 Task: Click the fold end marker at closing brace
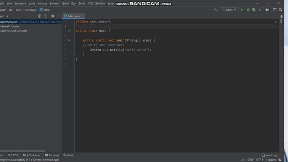point(74,54)
